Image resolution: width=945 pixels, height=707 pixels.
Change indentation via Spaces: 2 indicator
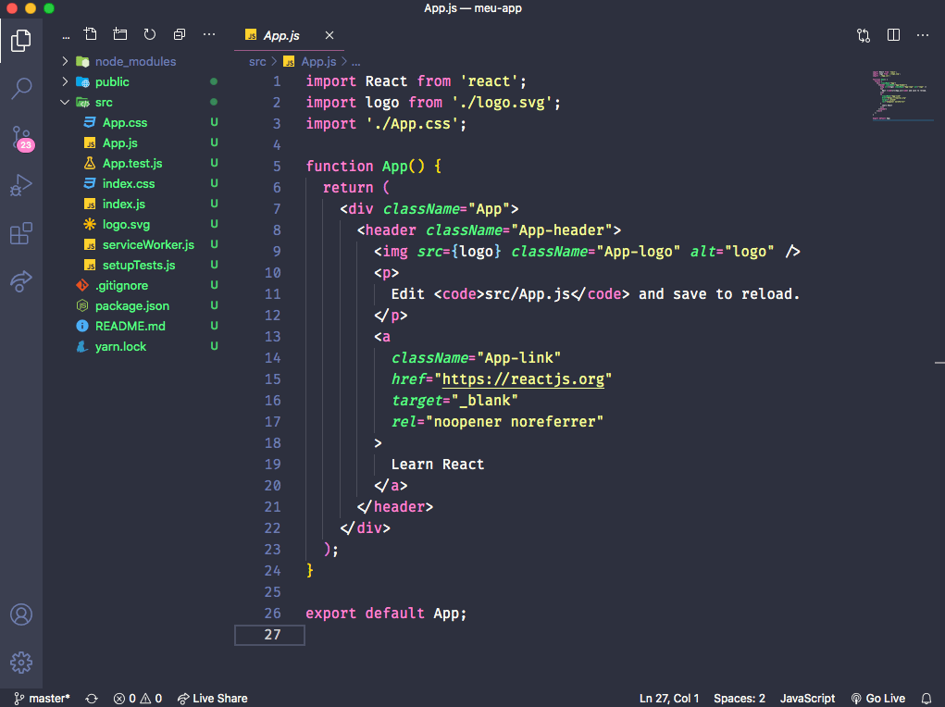(x=739, y=698)
